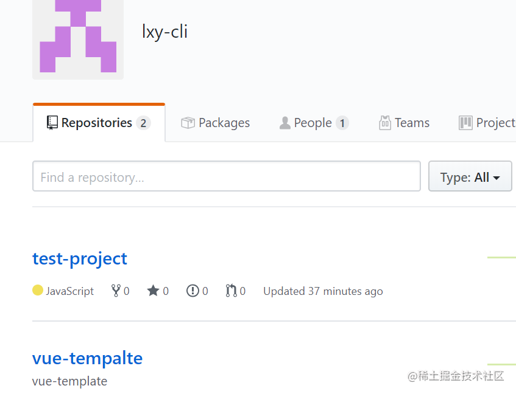Click the yellow JavaScript language dot
Screen dimensions: 516x394
pos(38,290)
